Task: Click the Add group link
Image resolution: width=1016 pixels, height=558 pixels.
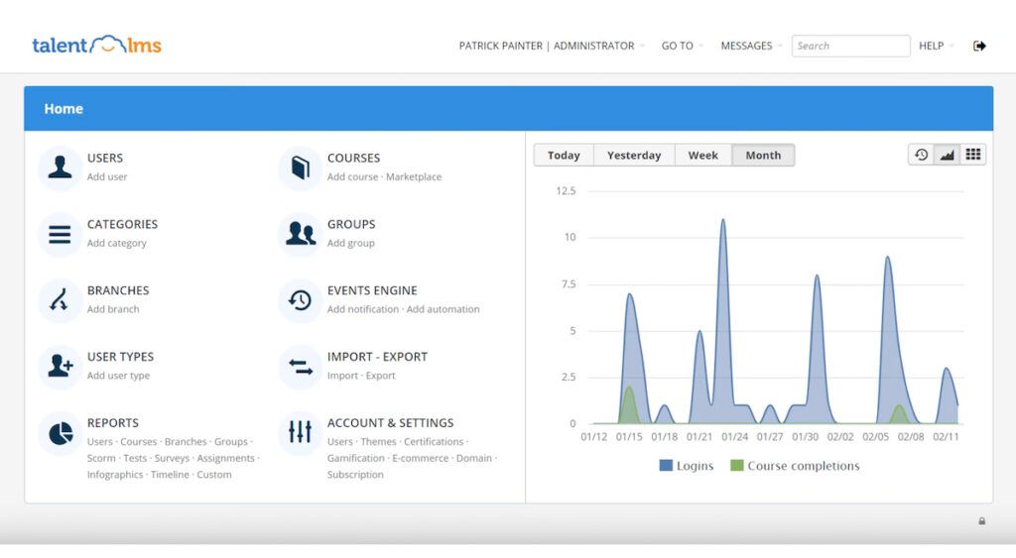Action: [350, 243]
